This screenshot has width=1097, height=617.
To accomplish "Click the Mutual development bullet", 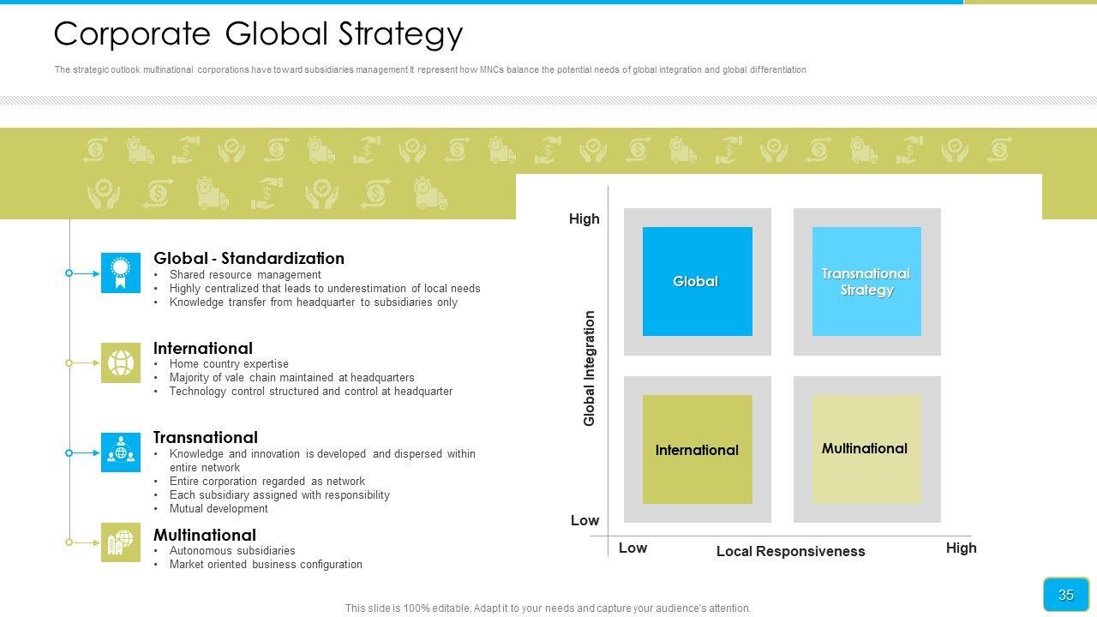I will coord(219,509).
